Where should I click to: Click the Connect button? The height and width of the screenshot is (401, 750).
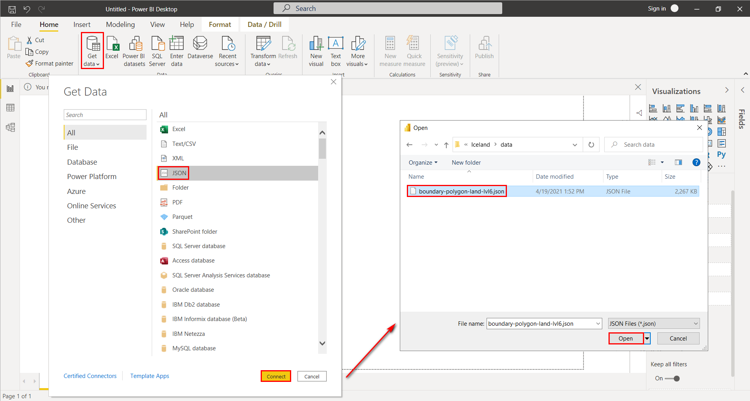click(x=276, y=376)
